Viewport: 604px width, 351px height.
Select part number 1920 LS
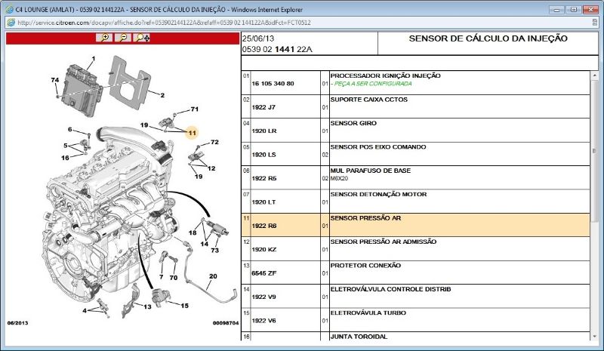pos(263,155)
